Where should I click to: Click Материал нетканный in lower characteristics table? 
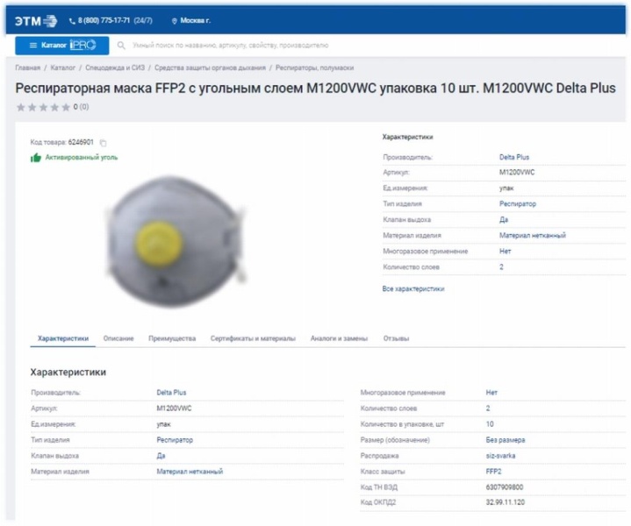point(190,472)
